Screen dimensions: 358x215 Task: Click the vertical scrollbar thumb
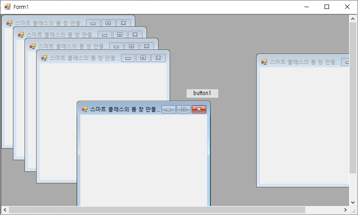pos(353,98)
